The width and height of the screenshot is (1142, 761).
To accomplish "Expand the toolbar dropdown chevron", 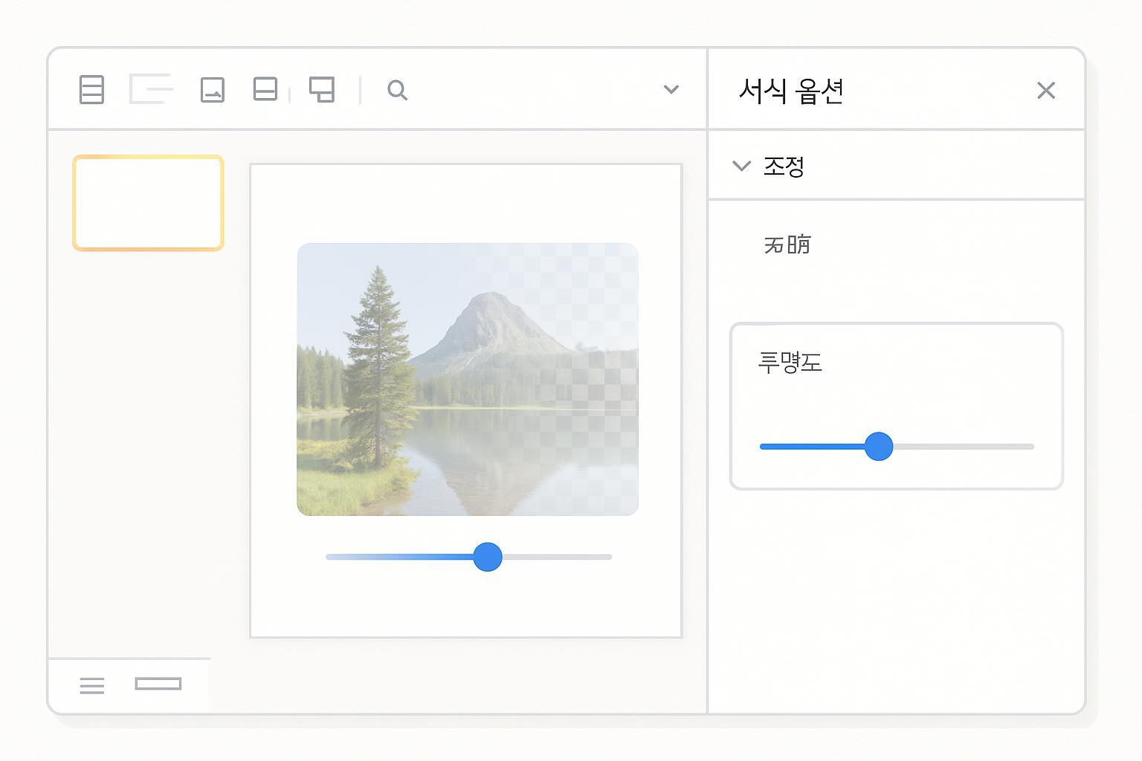I will pyautogui.click(x=671, y=89).
